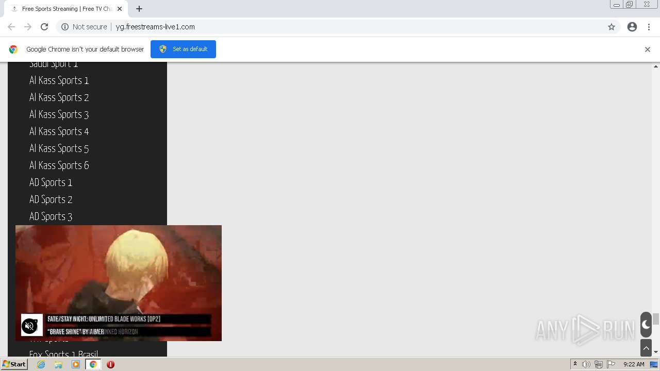Open AD Sports 1 channel
Screen dimensions: 660x371
[51, 182]
